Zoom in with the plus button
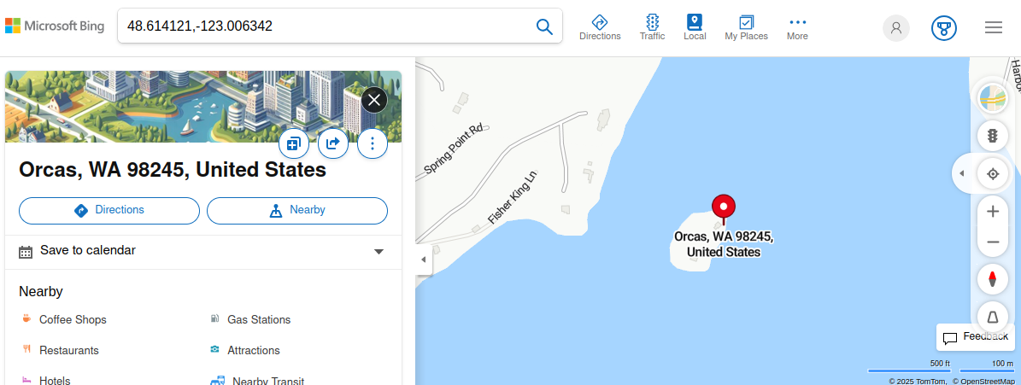Viewport: 1021px width, 385px height. pyautogui.click(x=992, y=212)
